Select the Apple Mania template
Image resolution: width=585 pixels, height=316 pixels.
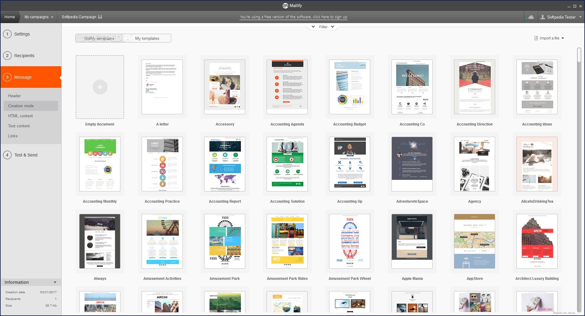(x=412, y=241)
